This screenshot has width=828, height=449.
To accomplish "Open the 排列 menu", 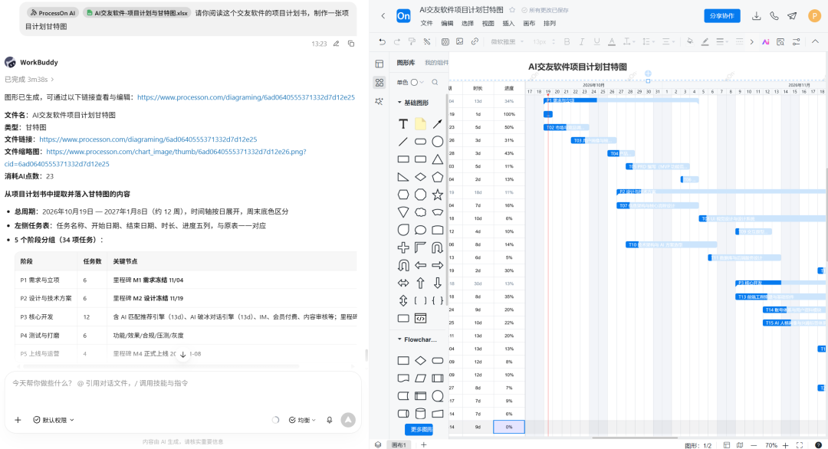I will pos(550,23).
